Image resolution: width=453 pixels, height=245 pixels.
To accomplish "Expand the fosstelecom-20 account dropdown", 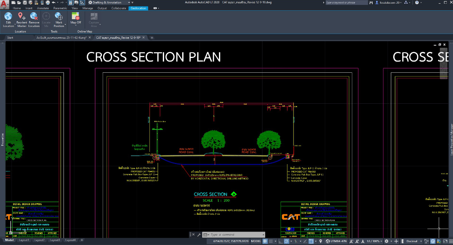I will pyautogui.click(x=390, y=2).
